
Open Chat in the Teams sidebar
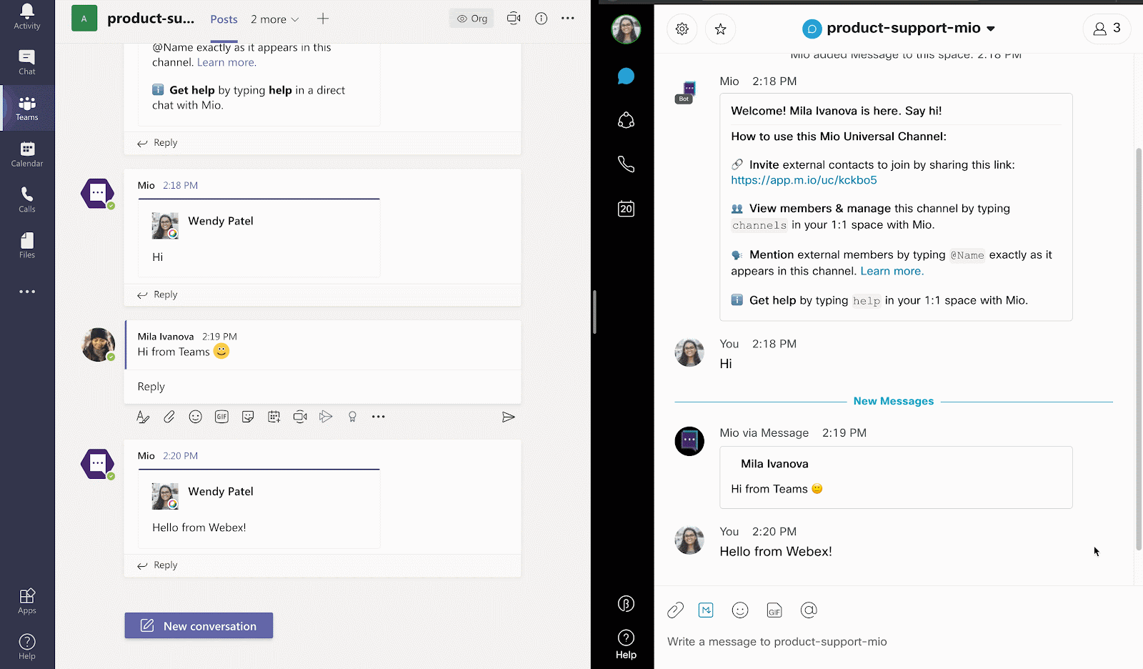pos(27,62)
